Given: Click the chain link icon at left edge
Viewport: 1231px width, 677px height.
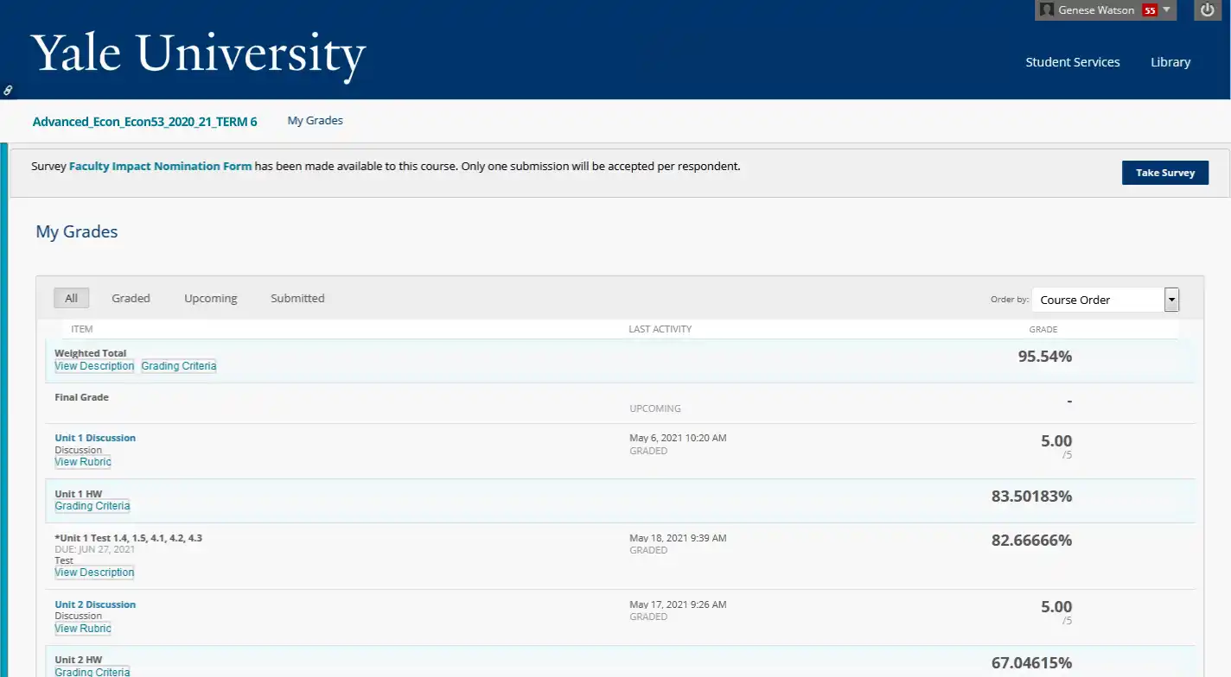Looking at the screenshot, I should point(8,90).
